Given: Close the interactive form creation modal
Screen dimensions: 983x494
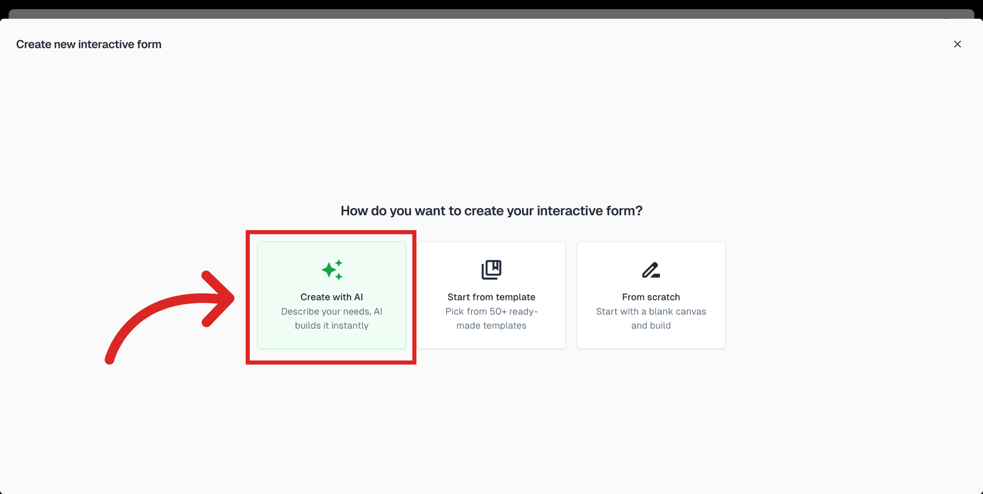Looking at the screenshot, I should (958, 44).
